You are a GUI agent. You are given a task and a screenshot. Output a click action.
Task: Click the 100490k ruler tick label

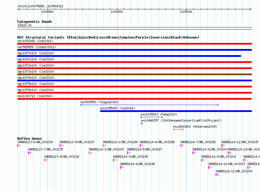point(117,12)
